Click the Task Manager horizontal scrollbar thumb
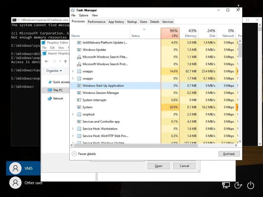 136,145
